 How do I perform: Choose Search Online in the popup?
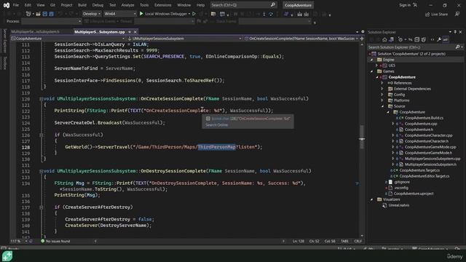(x=217, y=125)
